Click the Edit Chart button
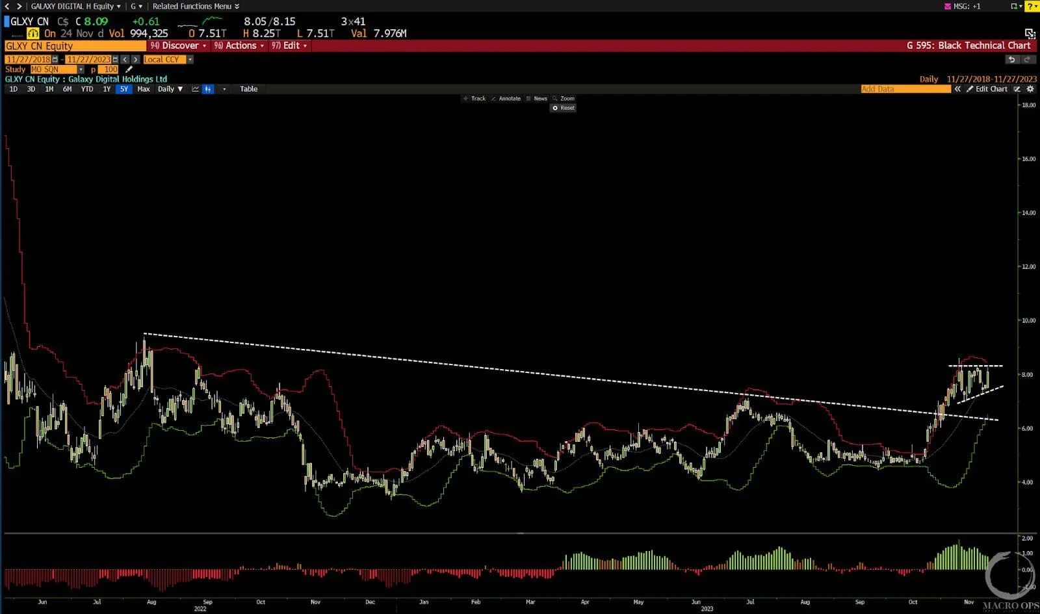Screen dimensions: 1040x614 pos(987,89)
